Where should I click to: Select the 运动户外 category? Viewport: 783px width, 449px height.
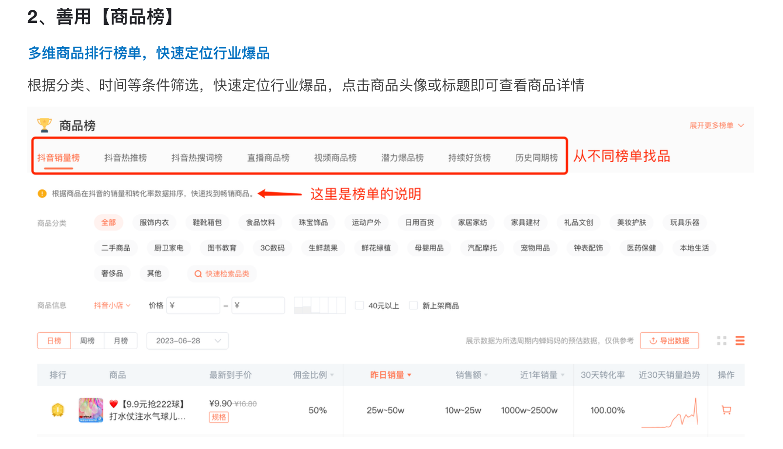[367, 223]
